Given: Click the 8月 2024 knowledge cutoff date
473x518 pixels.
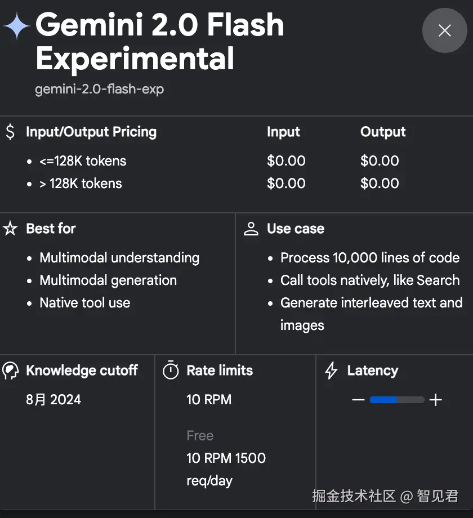Looking at the screenshot, I should click(53, 400).
